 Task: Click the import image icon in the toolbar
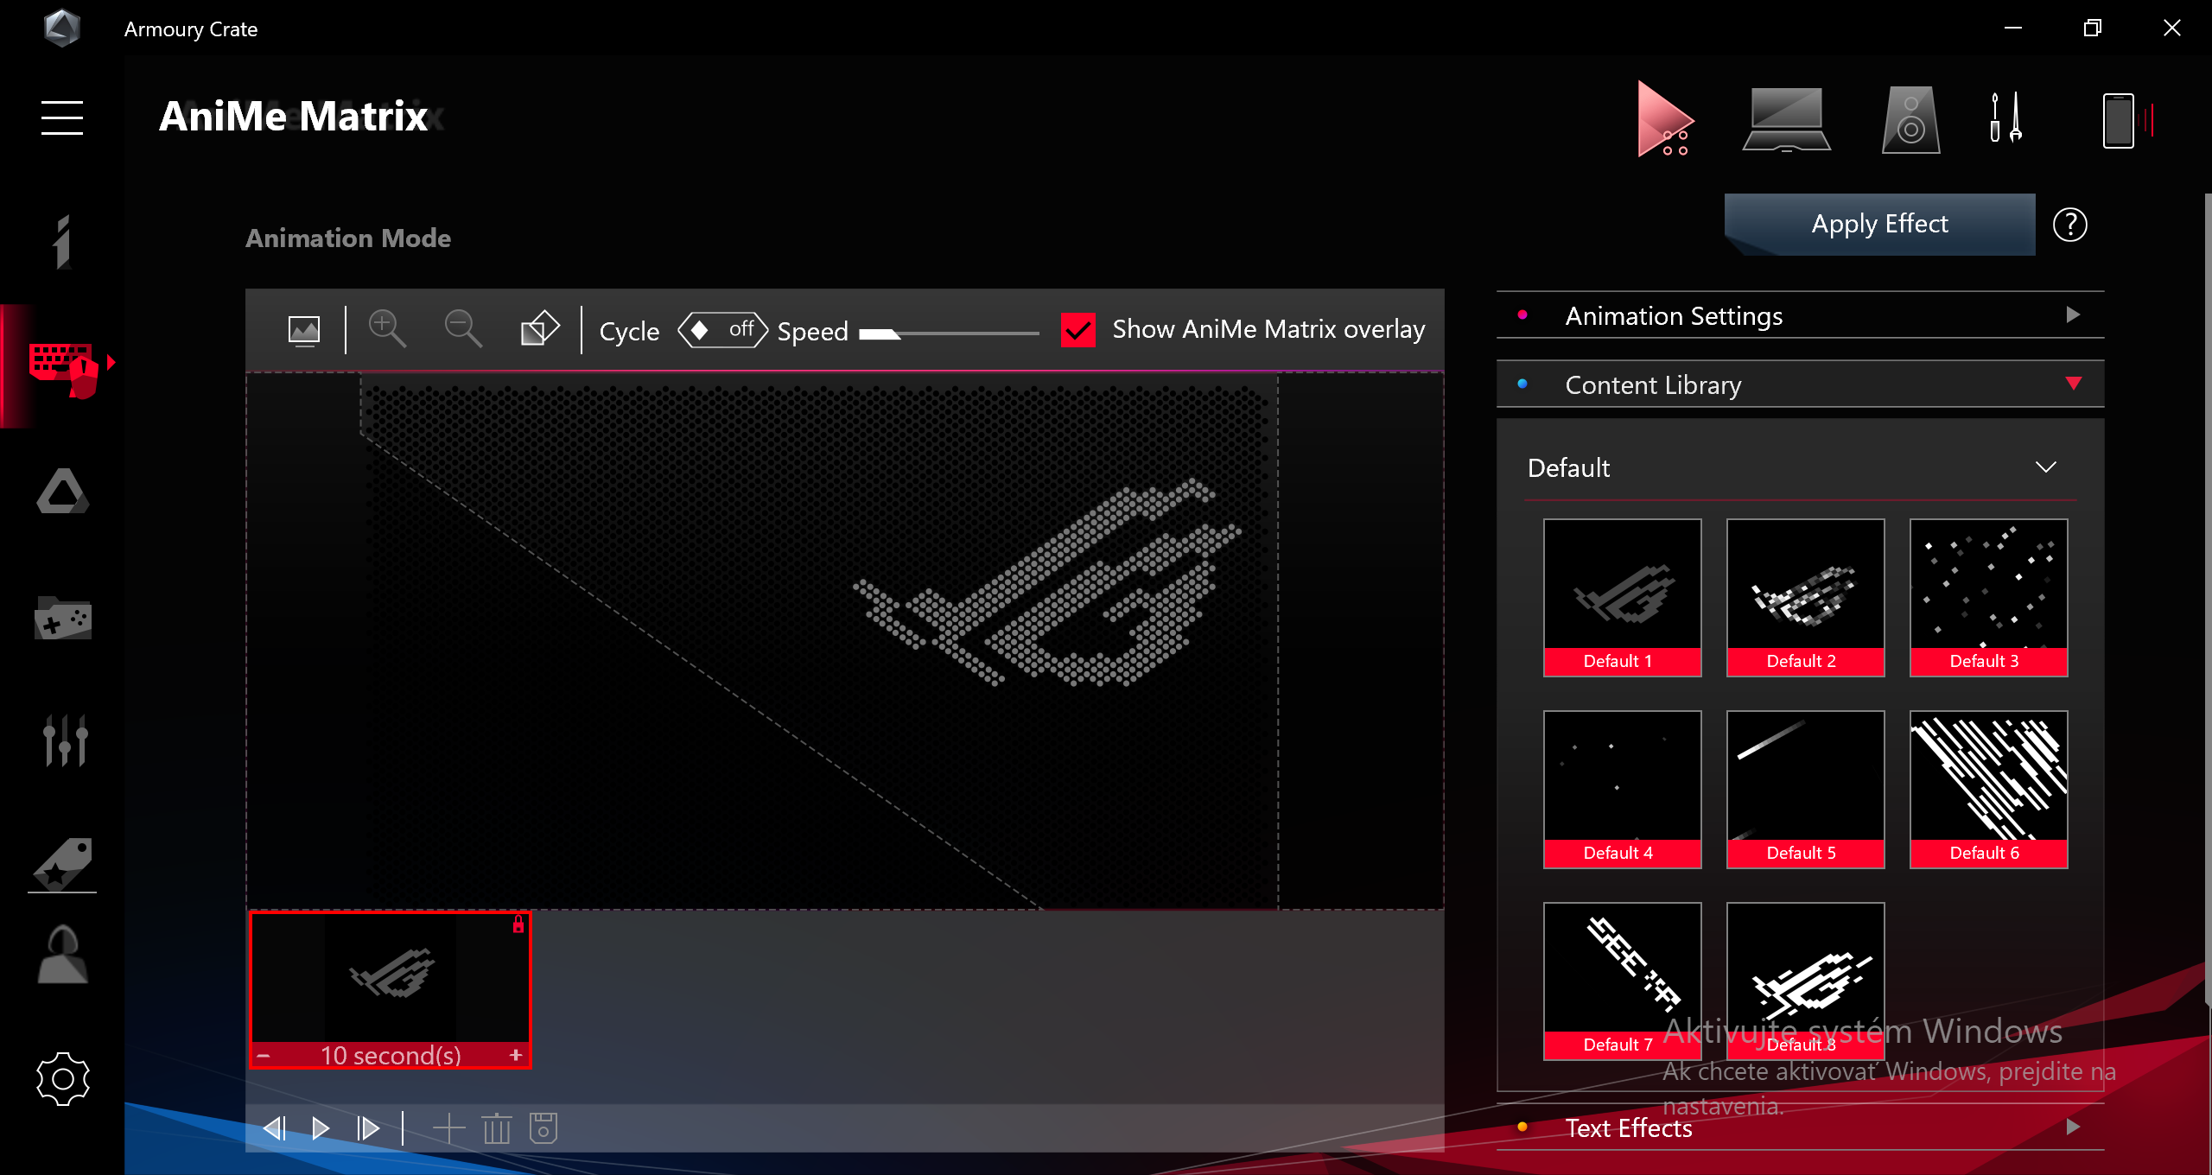click(x=303, y=330)
